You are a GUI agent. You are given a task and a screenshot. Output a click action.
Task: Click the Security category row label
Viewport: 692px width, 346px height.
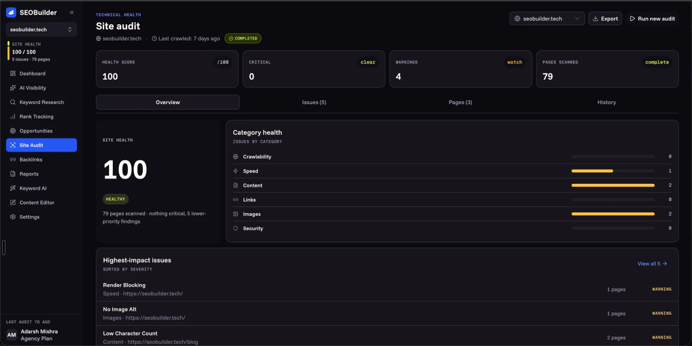253,228
